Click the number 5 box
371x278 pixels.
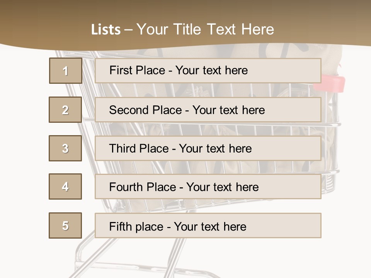(65, 225)
